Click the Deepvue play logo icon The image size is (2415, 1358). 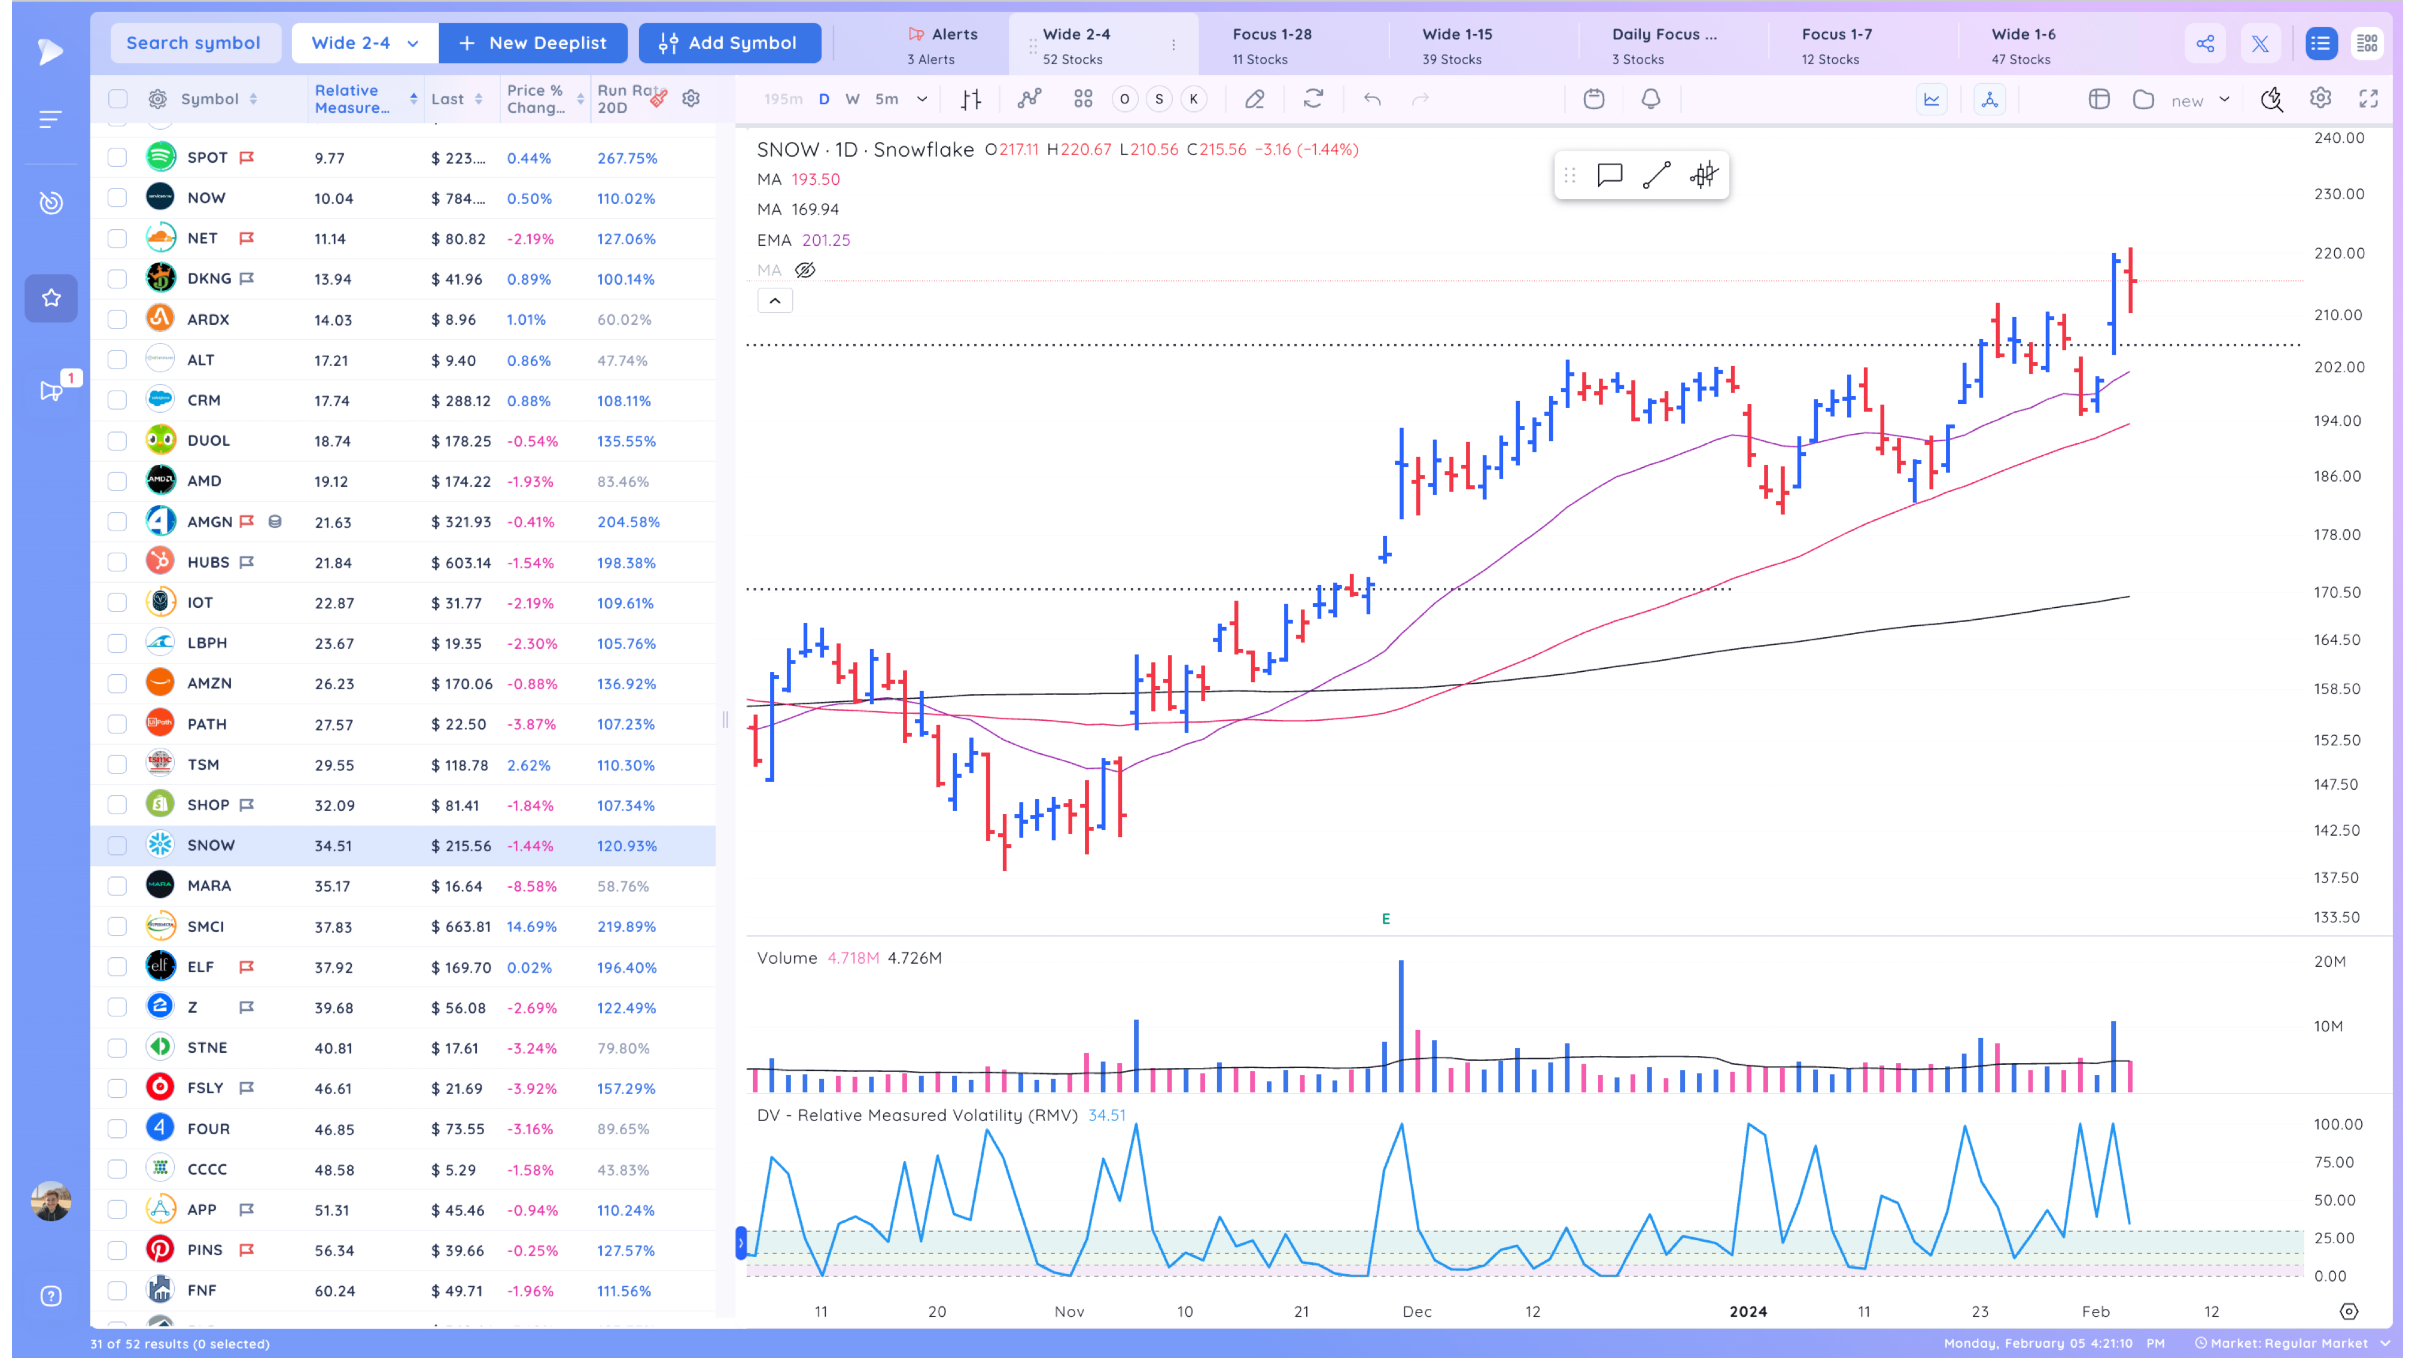click(51, 51)
